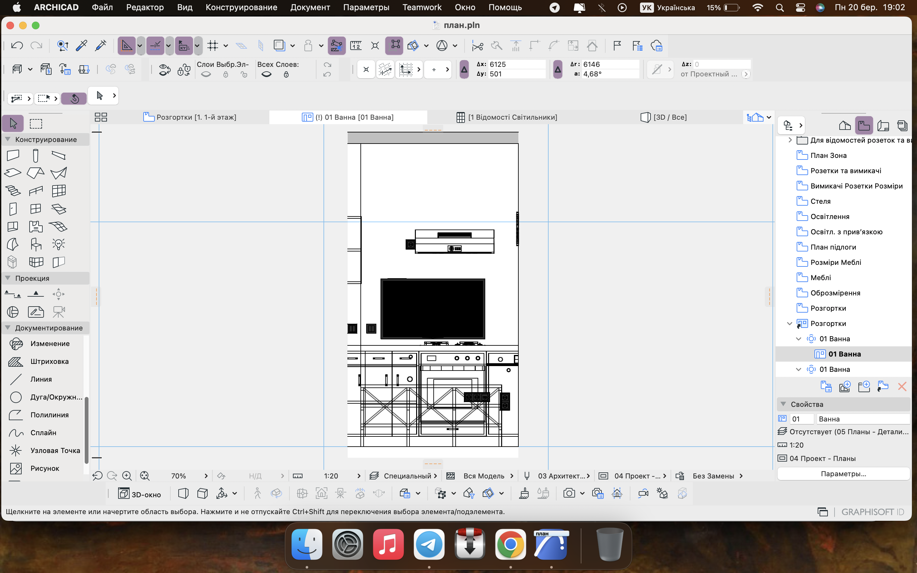Open the Teamwork menu
This screenshot has height=573, width=917.
pyautogui.click(x=422, y=7)
